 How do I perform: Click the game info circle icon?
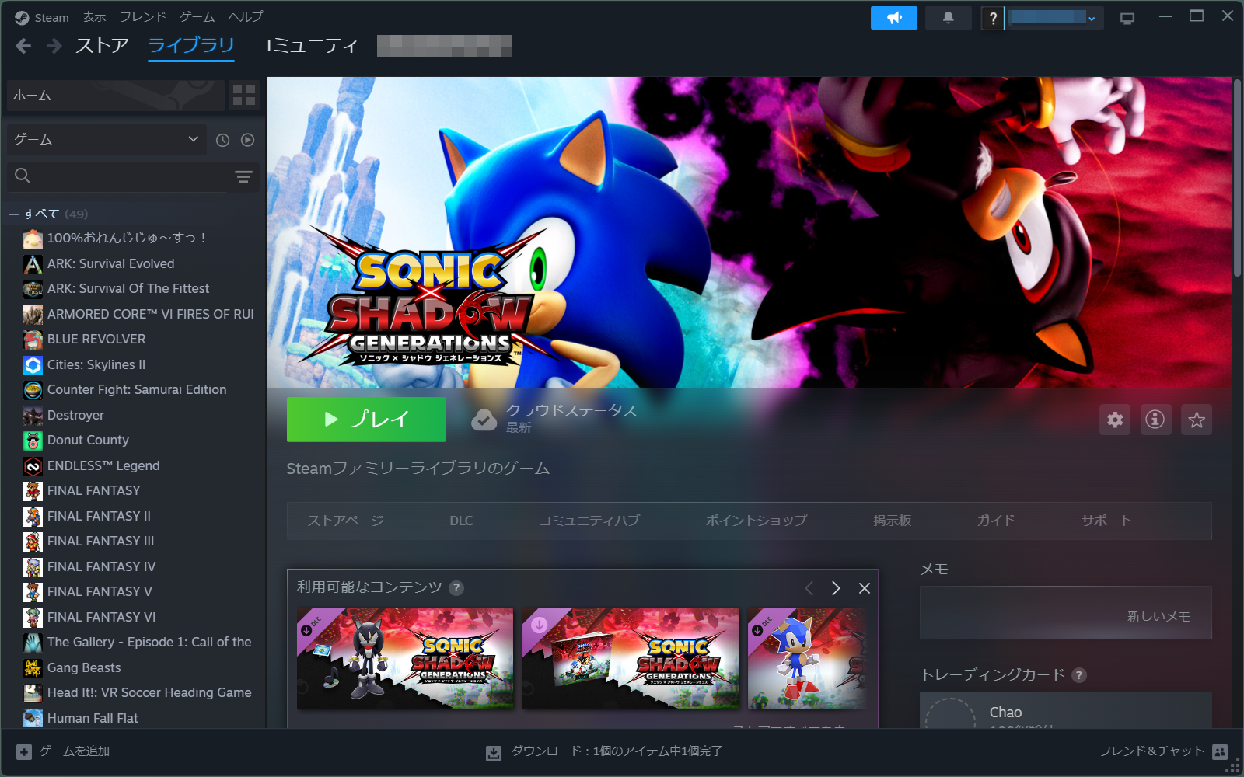coord(1155,420)
